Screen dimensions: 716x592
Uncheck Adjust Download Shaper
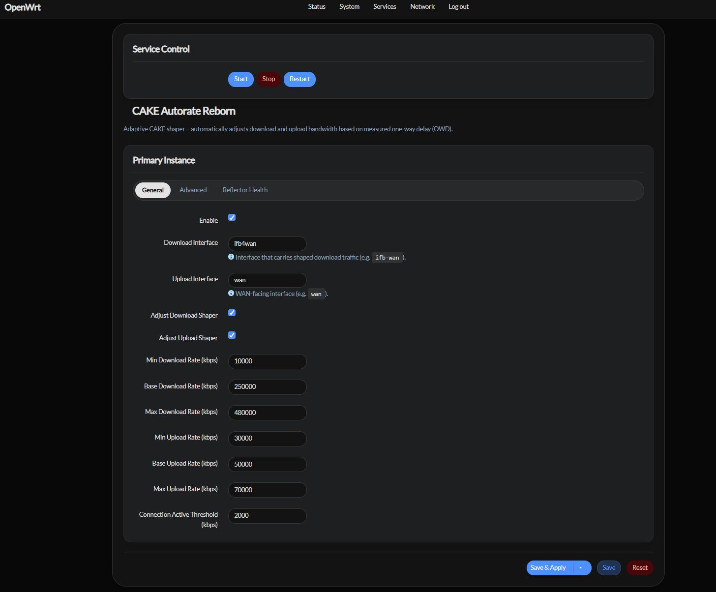232,313
